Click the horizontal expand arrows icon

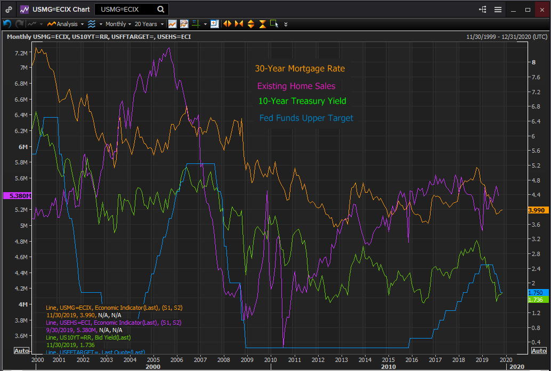[x=228, y=23]
